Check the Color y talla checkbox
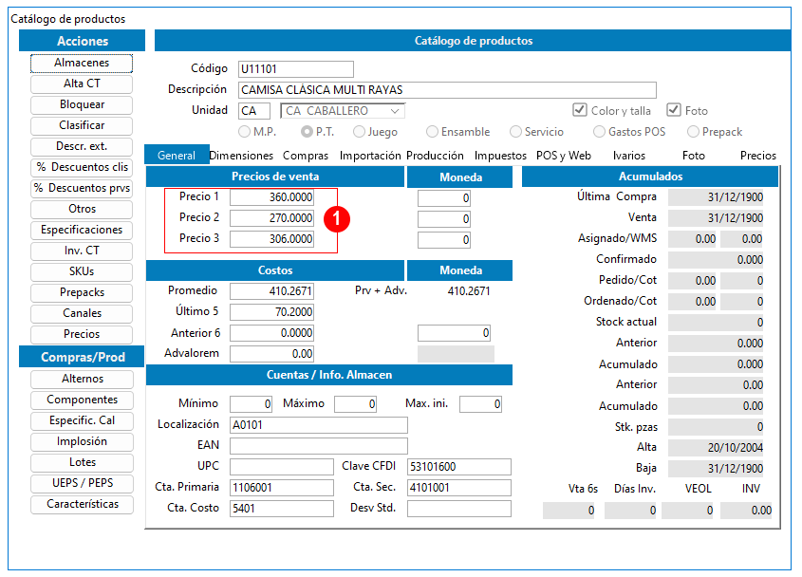 pyautogui.click(x=580, y=110)
